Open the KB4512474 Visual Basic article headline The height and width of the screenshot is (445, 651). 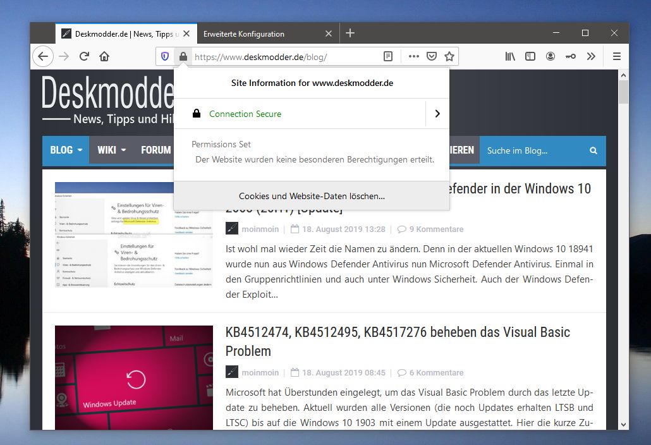pos(398,341)
